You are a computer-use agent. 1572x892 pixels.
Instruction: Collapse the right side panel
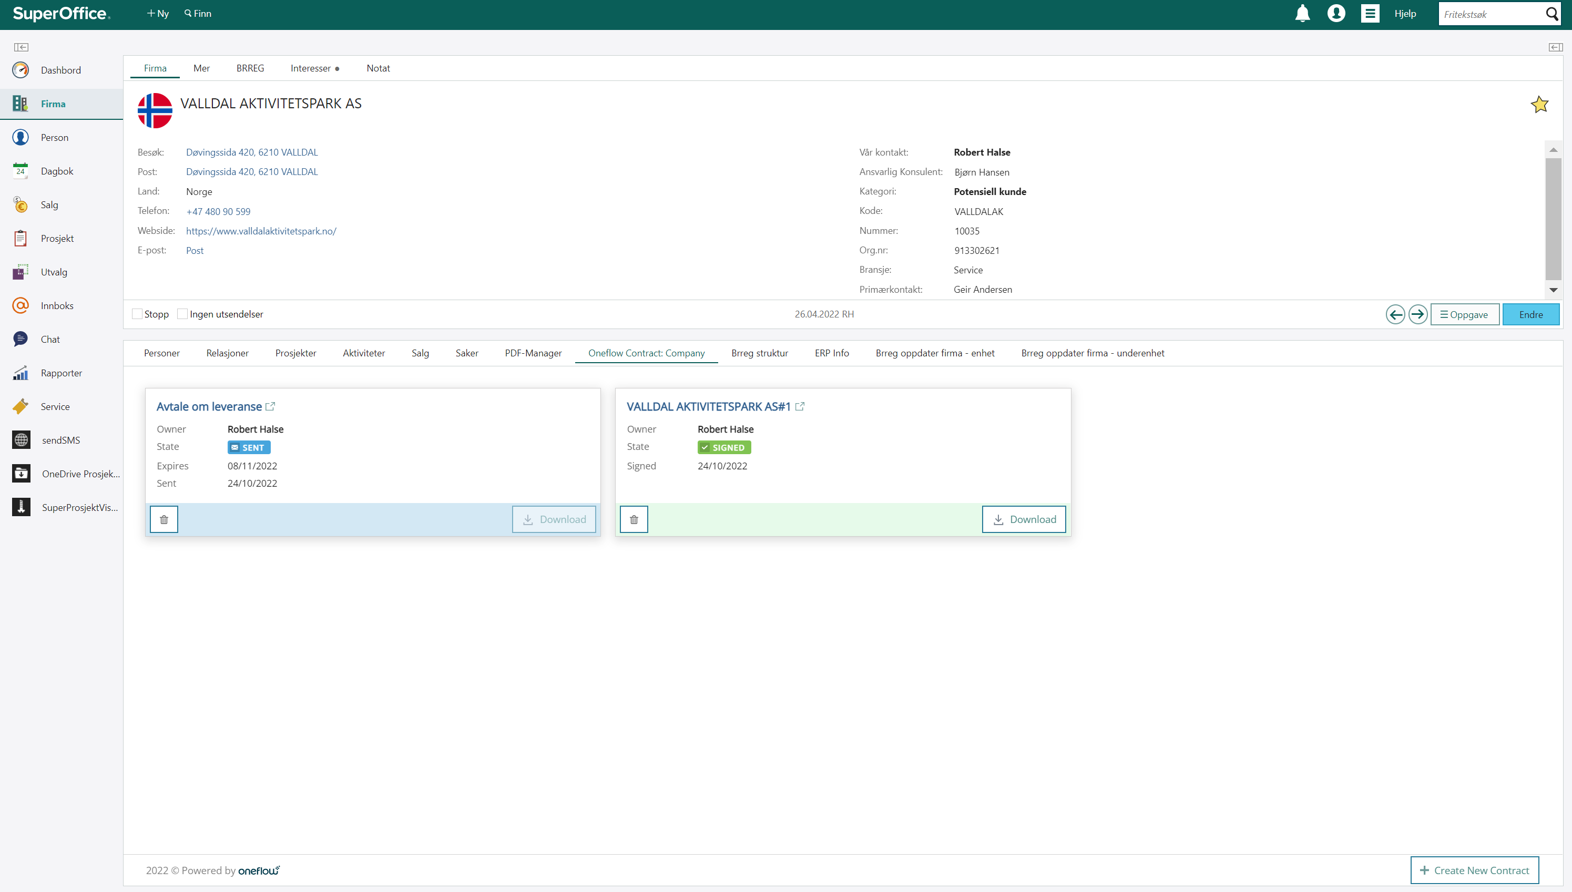(1555, 47)
